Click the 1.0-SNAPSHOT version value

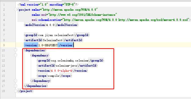pyautogui.click(x=48, y=45)
